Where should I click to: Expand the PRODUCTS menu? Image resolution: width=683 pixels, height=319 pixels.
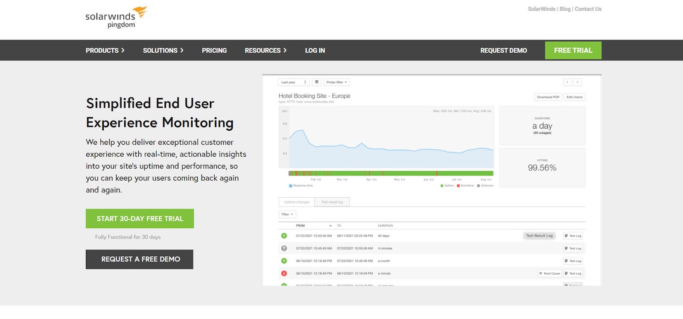(105, 50)
